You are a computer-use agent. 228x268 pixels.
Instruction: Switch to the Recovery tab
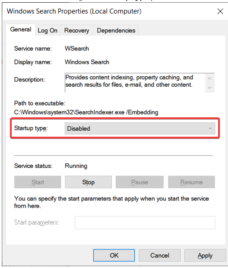tap(77, 30)
